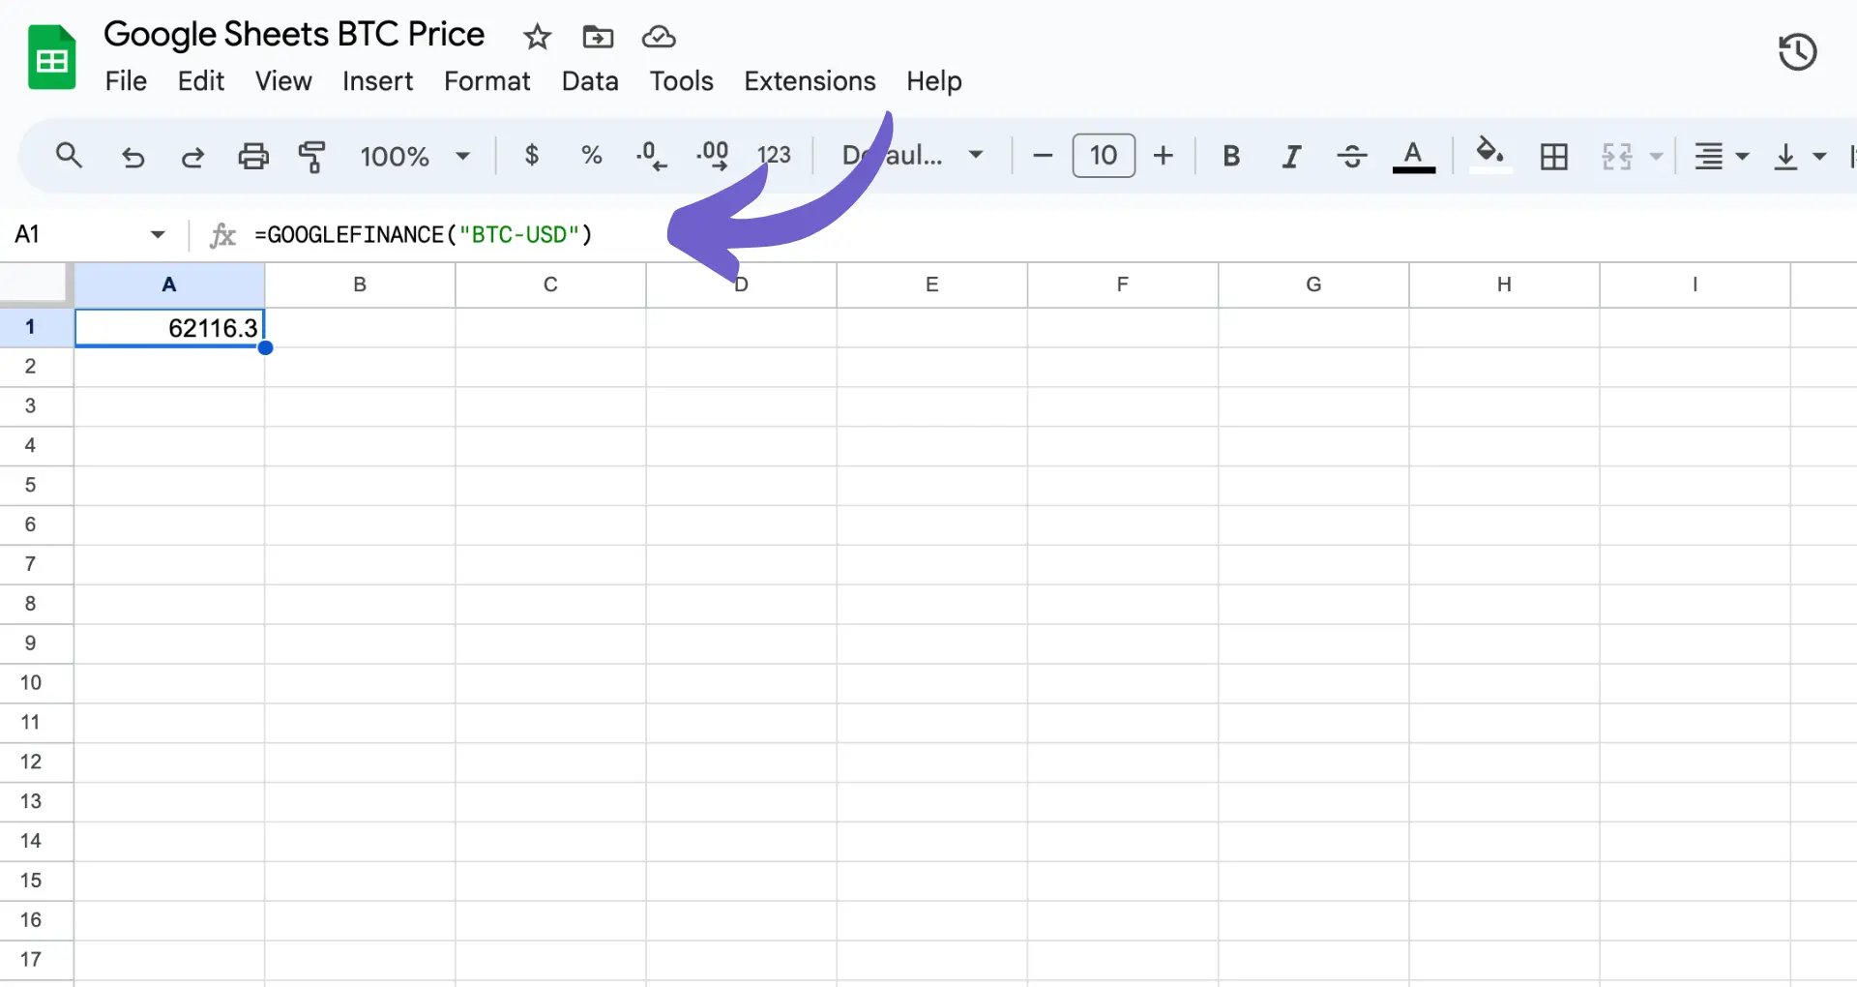
Task: Open the zoom 100% dropdown
Action: tap(415, 156)
